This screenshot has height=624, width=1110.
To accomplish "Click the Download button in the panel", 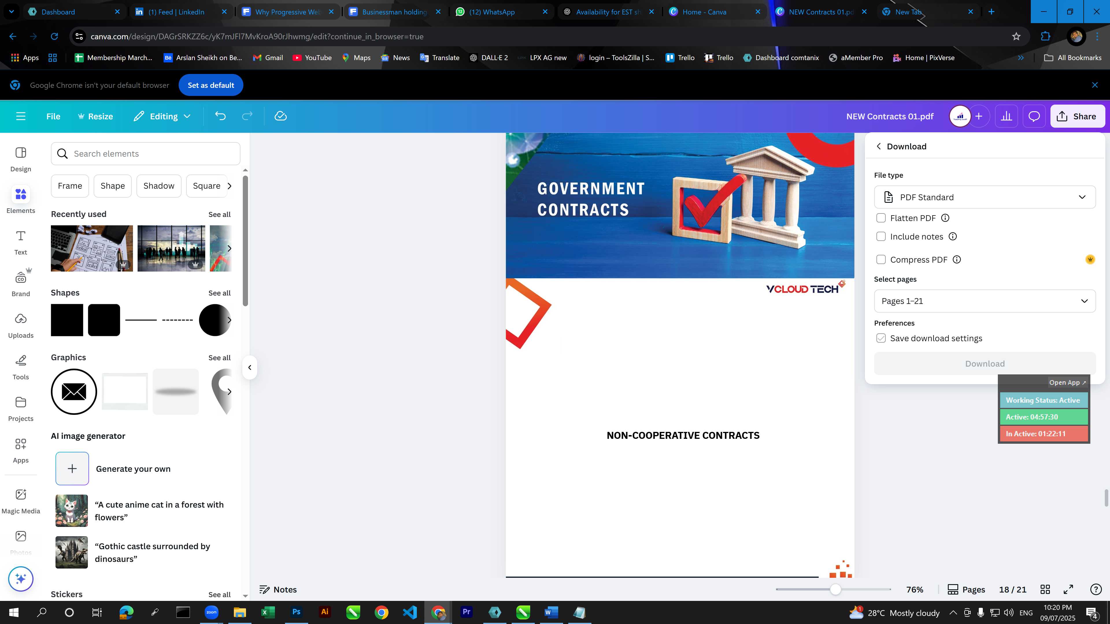I will tap(985, 364).
